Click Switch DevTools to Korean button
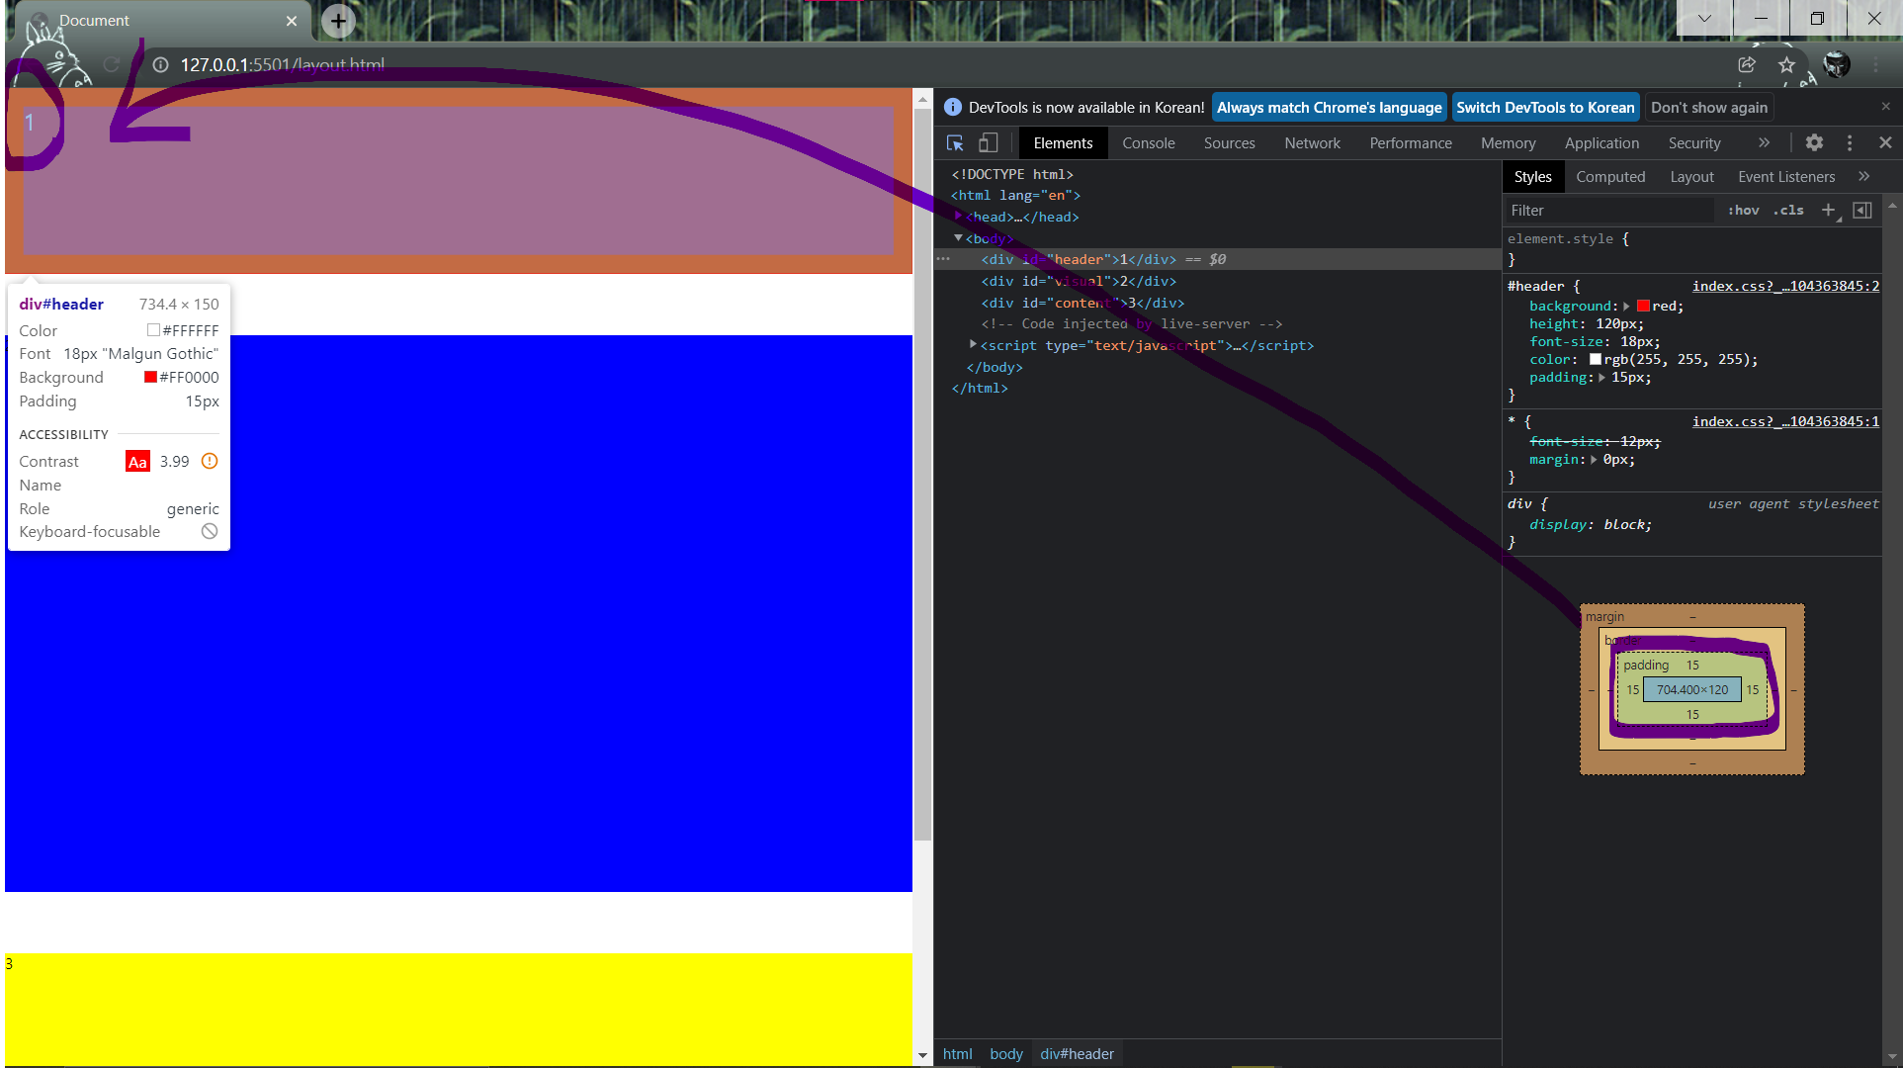This screenshot has height=1068, width=1903. click(x=1544, y=107)
